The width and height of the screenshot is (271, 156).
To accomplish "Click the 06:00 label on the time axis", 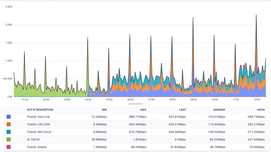I will pyautogui.click(x=130, y=99).
